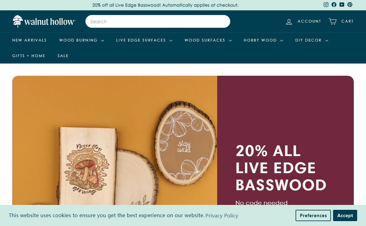Viewport: 366px width, 226px height.
Task: Open the Privacy Policy link
Action: point(222,216)
